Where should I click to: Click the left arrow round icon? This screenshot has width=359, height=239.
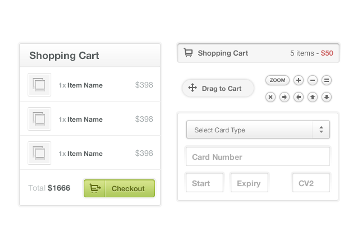click(298, 97)
